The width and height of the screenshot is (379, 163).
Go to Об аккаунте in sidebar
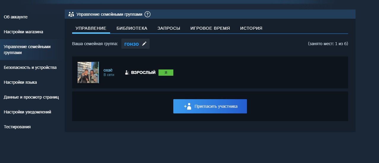[x=16, y=17]
